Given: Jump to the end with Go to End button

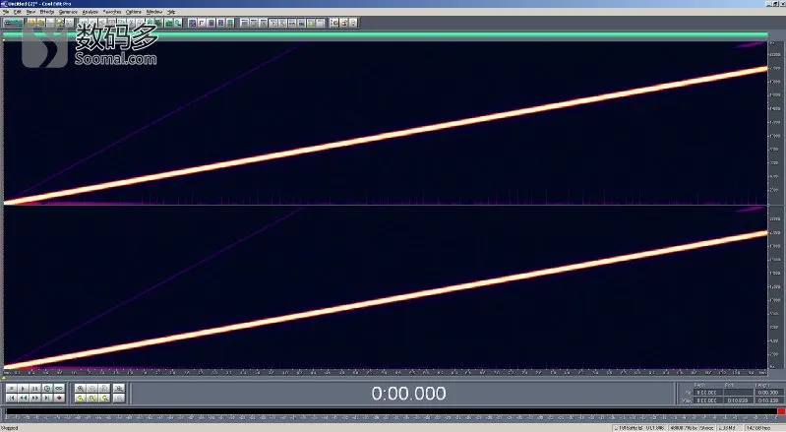Looking at the screenshot, I should pyautogui.click(x=47, y=398).
